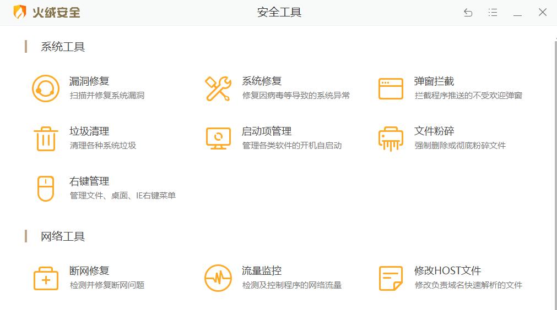Select the 弹窗拦截 title text

point(434,81)
